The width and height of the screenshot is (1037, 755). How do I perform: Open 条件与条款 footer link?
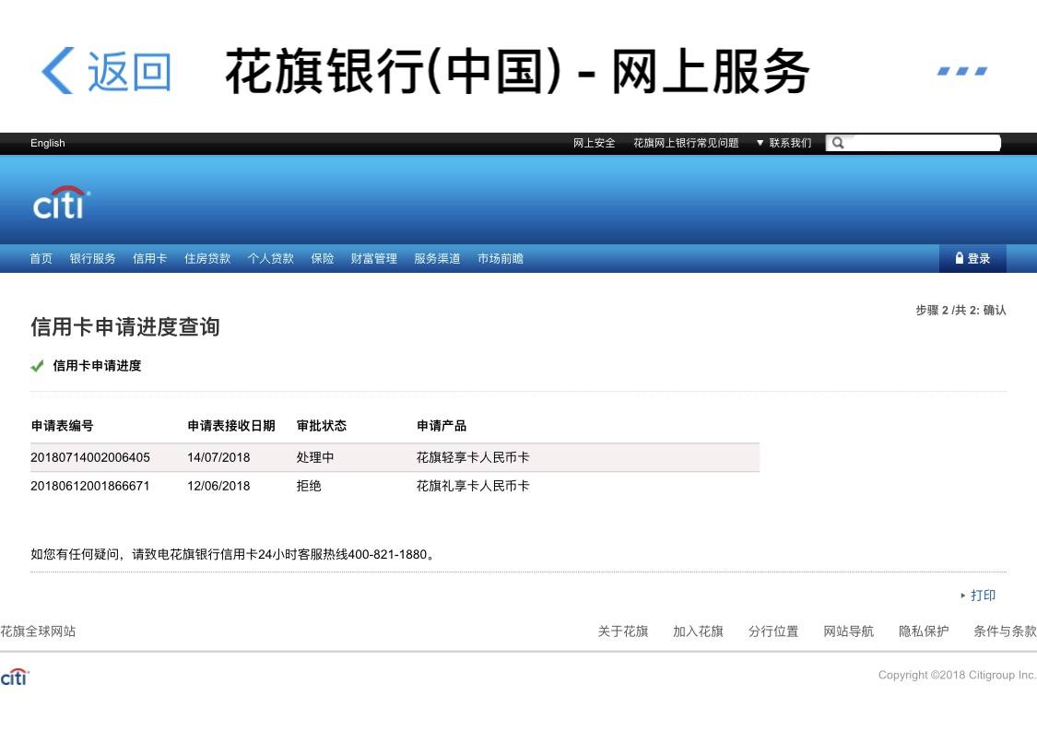(x=1006, y=631)
